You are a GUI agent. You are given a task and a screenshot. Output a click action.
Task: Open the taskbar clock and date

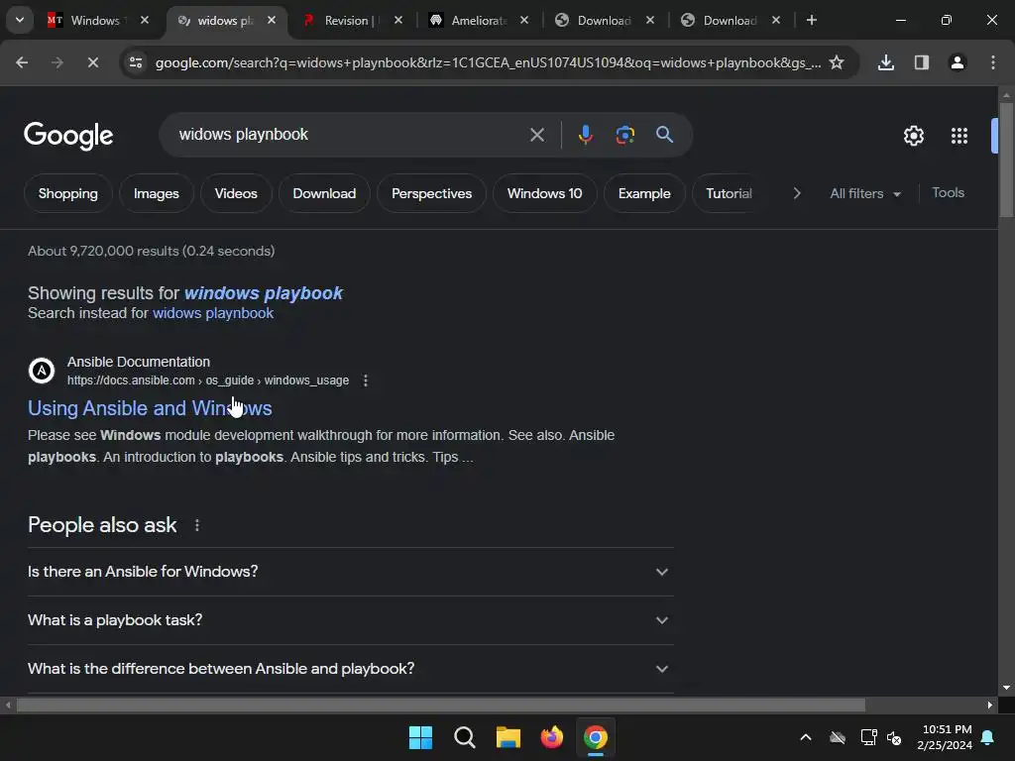[945, 737]
